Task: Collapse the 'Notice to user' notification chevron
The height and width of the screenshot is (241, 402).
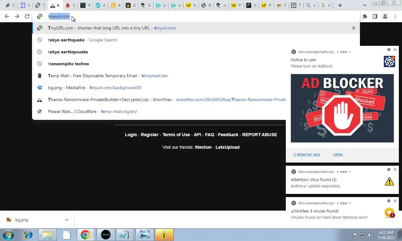Action: pyautogui.click(x=350, y=52)
